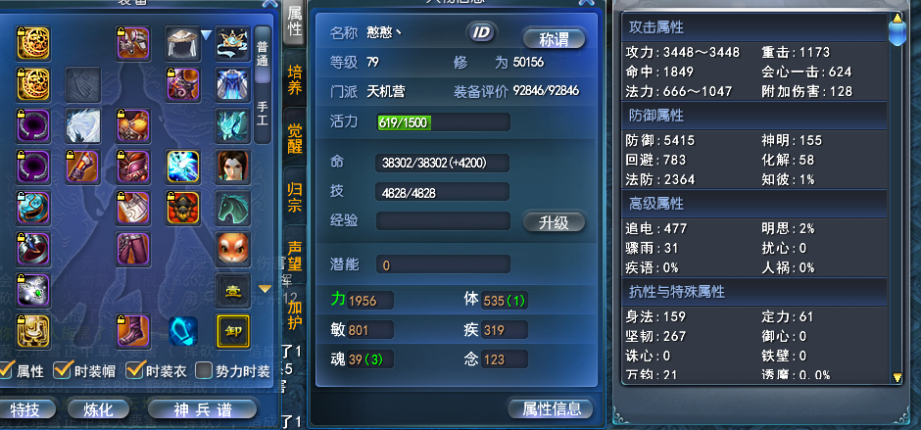
Task: Select the orange fox pet icon
Action: [x=232, y=249]
